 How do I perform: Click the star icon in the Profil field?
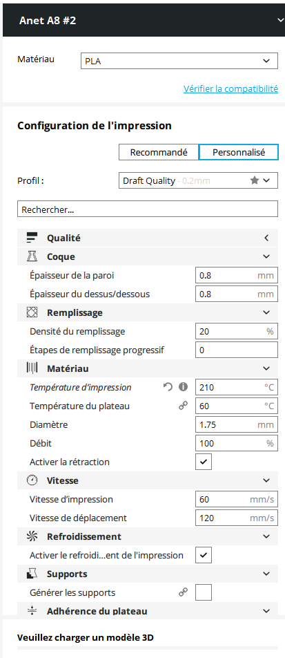point(255,180)
